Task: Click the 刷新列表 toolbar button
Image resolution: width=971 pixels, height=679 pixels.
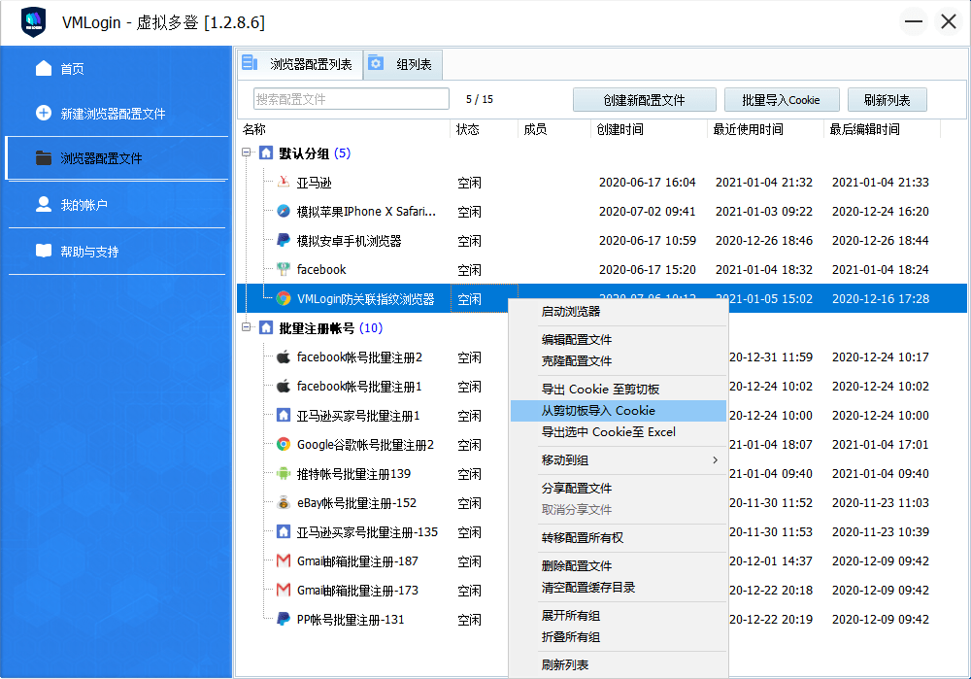Action: pos(887,100)
